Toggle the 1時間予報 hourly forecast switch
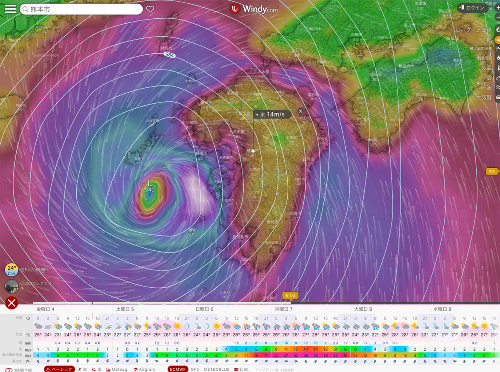The width and height of the screenshot is (500, 372). pos(8,370)
